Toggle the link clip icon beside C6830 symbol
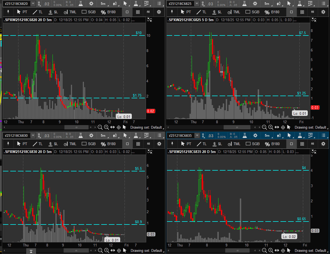This screenshot has width=330, height=254. [39, 135]
